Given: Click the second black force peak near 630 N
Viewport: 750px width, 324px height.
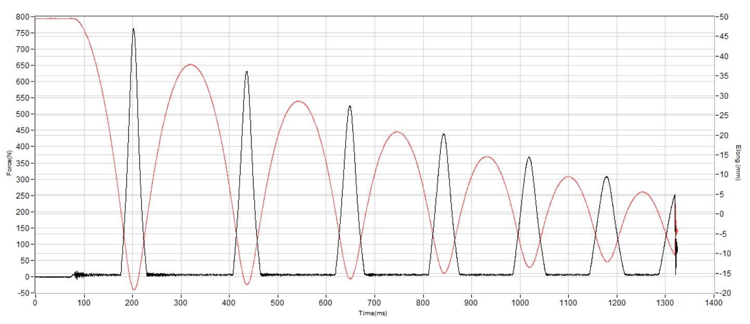Looking at the screenshot, I should (246, 72).
